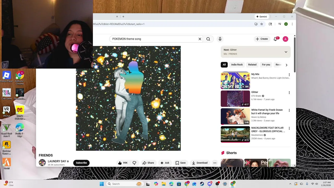The image size is (334, 188).
Task: Open options menu for My Mix
Action: (289, 75)
